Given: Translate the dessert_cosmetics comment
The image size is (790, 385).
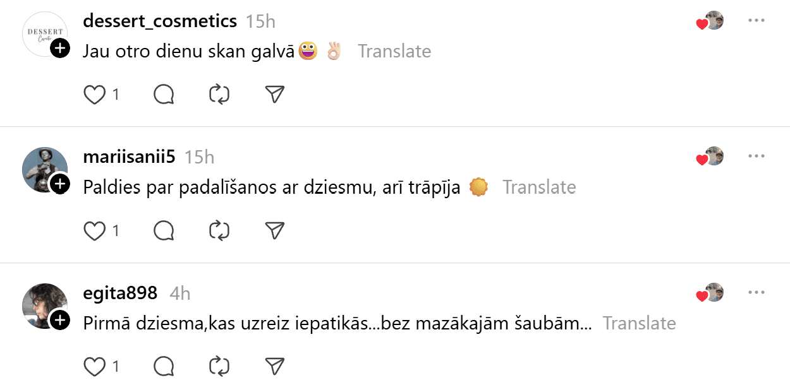Looking at the screenshot, I should click(394, 51).
